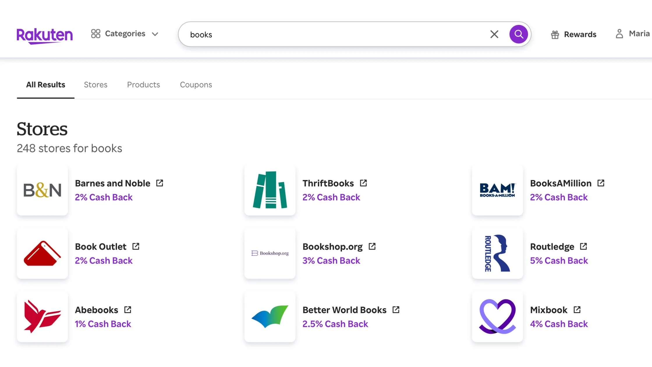The width and height of the screenshot is (652, 367).
Task: Click BooksAMillion 2% Cash Back
Action: click(x=559, y=197)
